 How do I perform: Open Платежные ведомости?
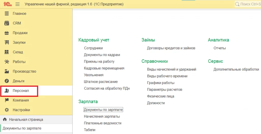[x=102, y=123]
